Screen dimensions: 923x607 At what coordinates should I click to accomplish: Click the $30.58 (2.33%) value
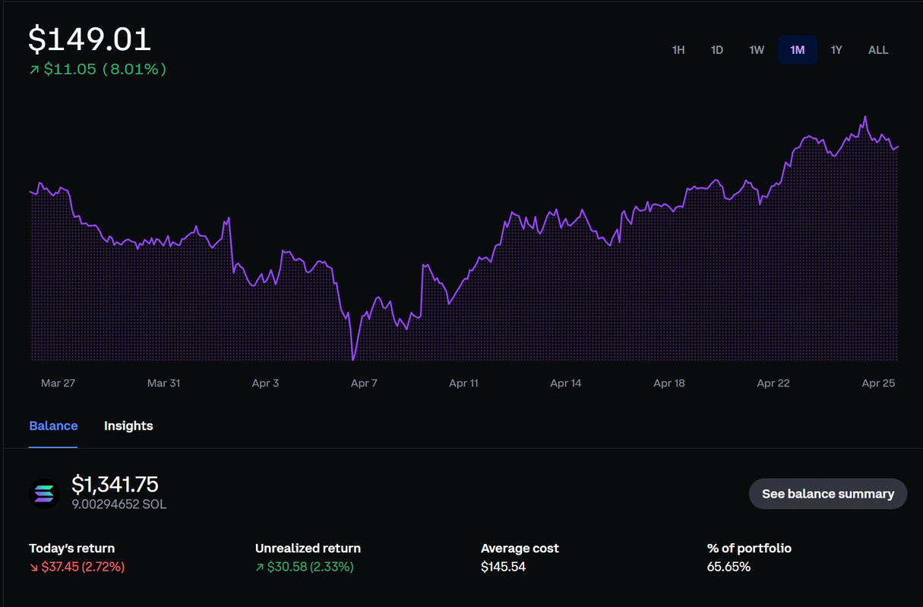310,567
